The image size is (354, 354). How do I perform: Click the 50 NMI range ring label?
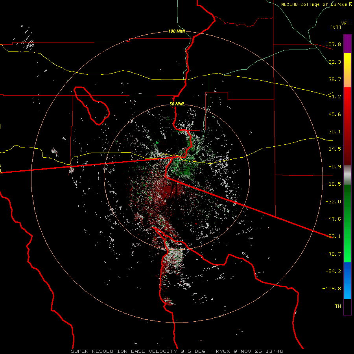tap(177, 104)
